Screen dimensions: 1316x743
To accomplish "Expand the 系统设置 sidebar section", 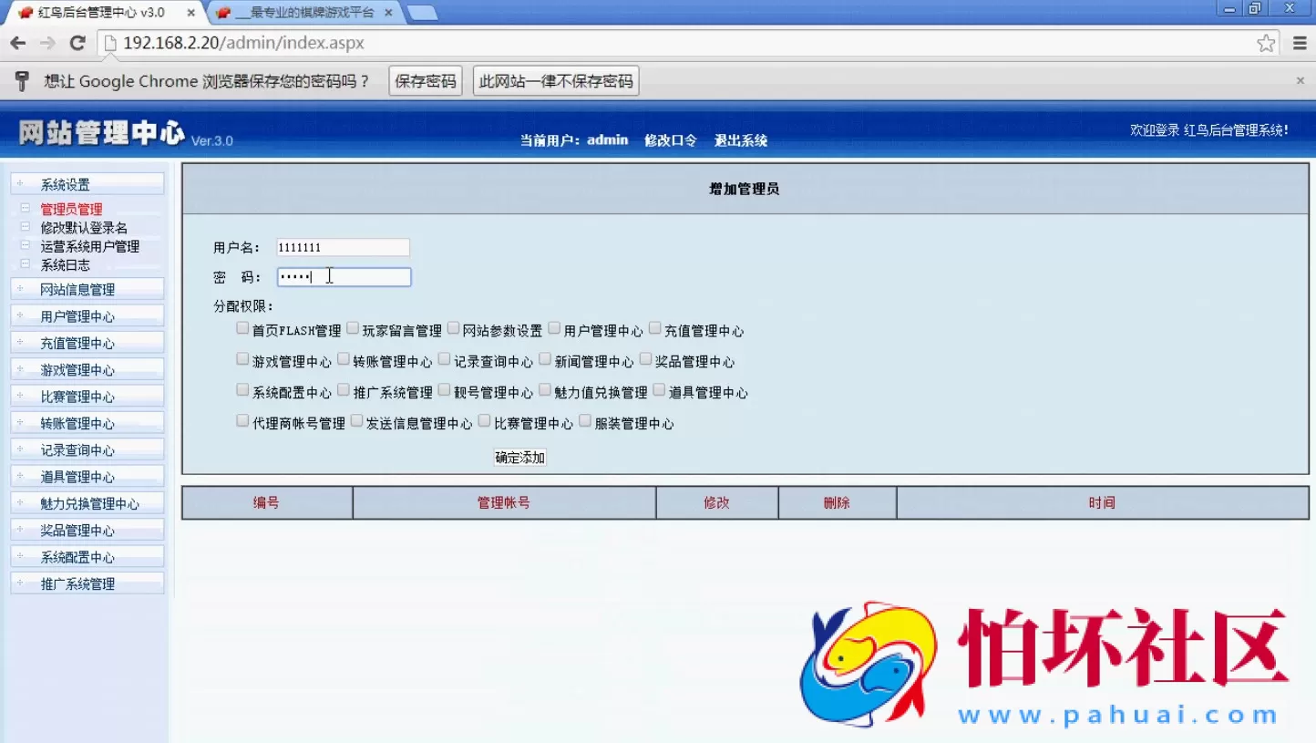I will 64,182.
